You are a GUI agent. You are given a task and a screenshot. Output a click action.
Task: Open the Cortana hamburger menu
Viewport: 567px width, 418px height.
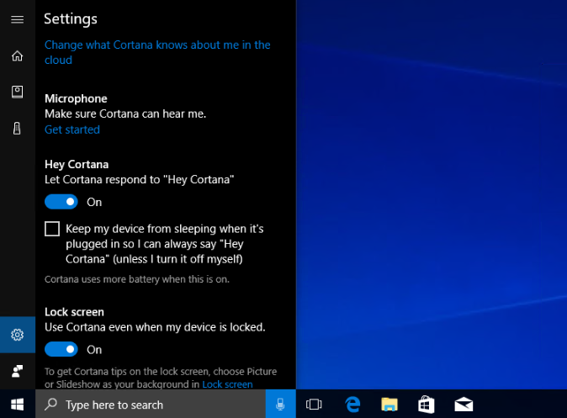18,19
